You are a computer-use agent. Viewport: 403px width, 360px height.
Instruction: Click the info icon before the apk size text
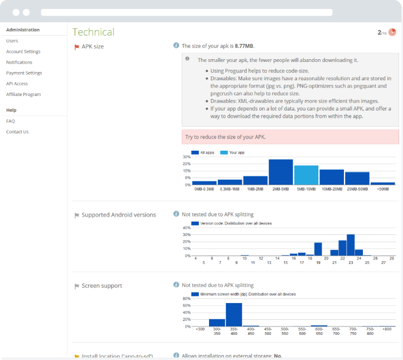176,46
